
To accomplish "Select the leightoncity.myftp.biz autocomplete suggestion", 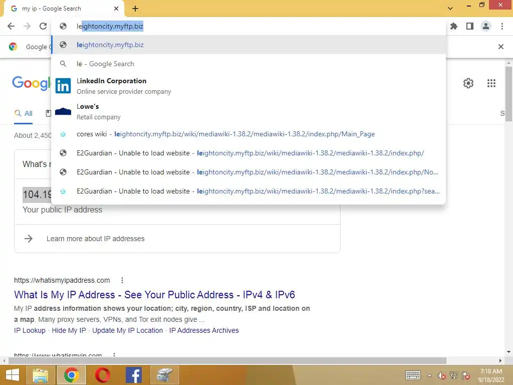I will tap(248, 45).
